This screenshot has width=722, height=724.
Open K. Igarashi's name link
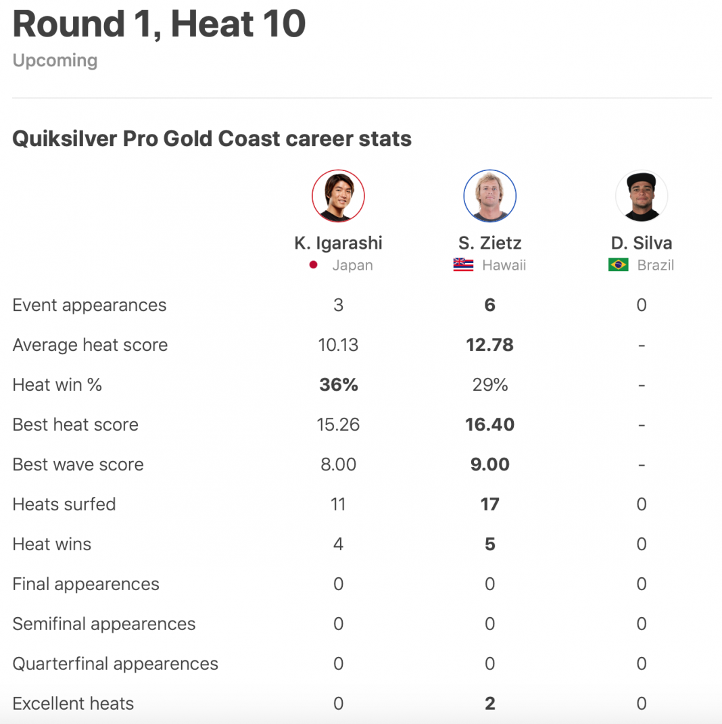click(x=338, y=243)
